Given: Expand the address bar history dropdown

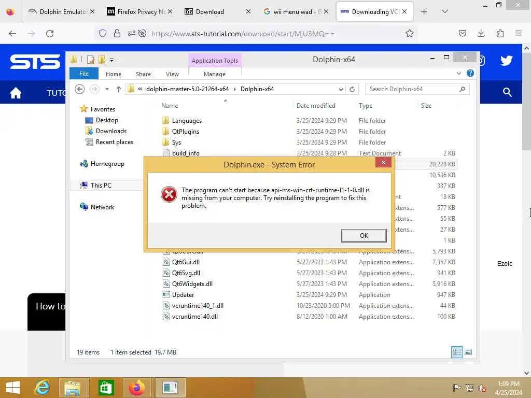Looking at the screenshot, I should tap(341, 89).
